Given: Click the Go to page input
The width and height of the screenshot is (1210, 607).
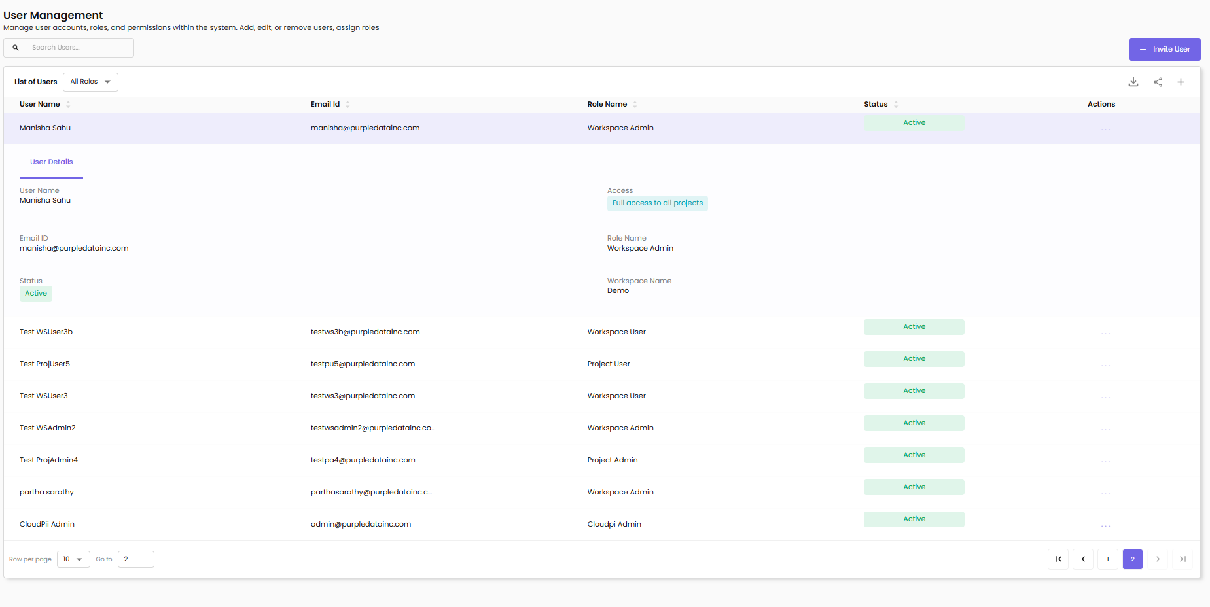Looking at the screenshot, I should coord(135,559).
